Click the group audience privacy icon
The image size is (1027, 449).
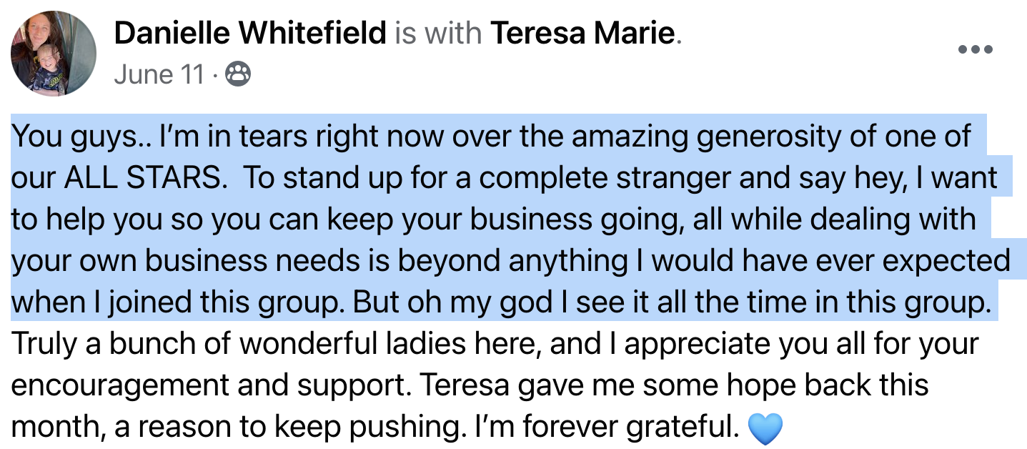pyautogui.click(x=238, y=74)
